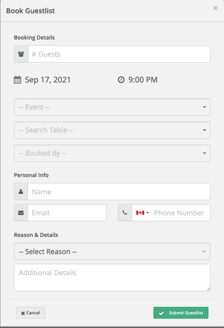Open the Canada flag country selector
The height and width of the screenshot is (328, 224).
pyautogui.click(x=142, y=213)
